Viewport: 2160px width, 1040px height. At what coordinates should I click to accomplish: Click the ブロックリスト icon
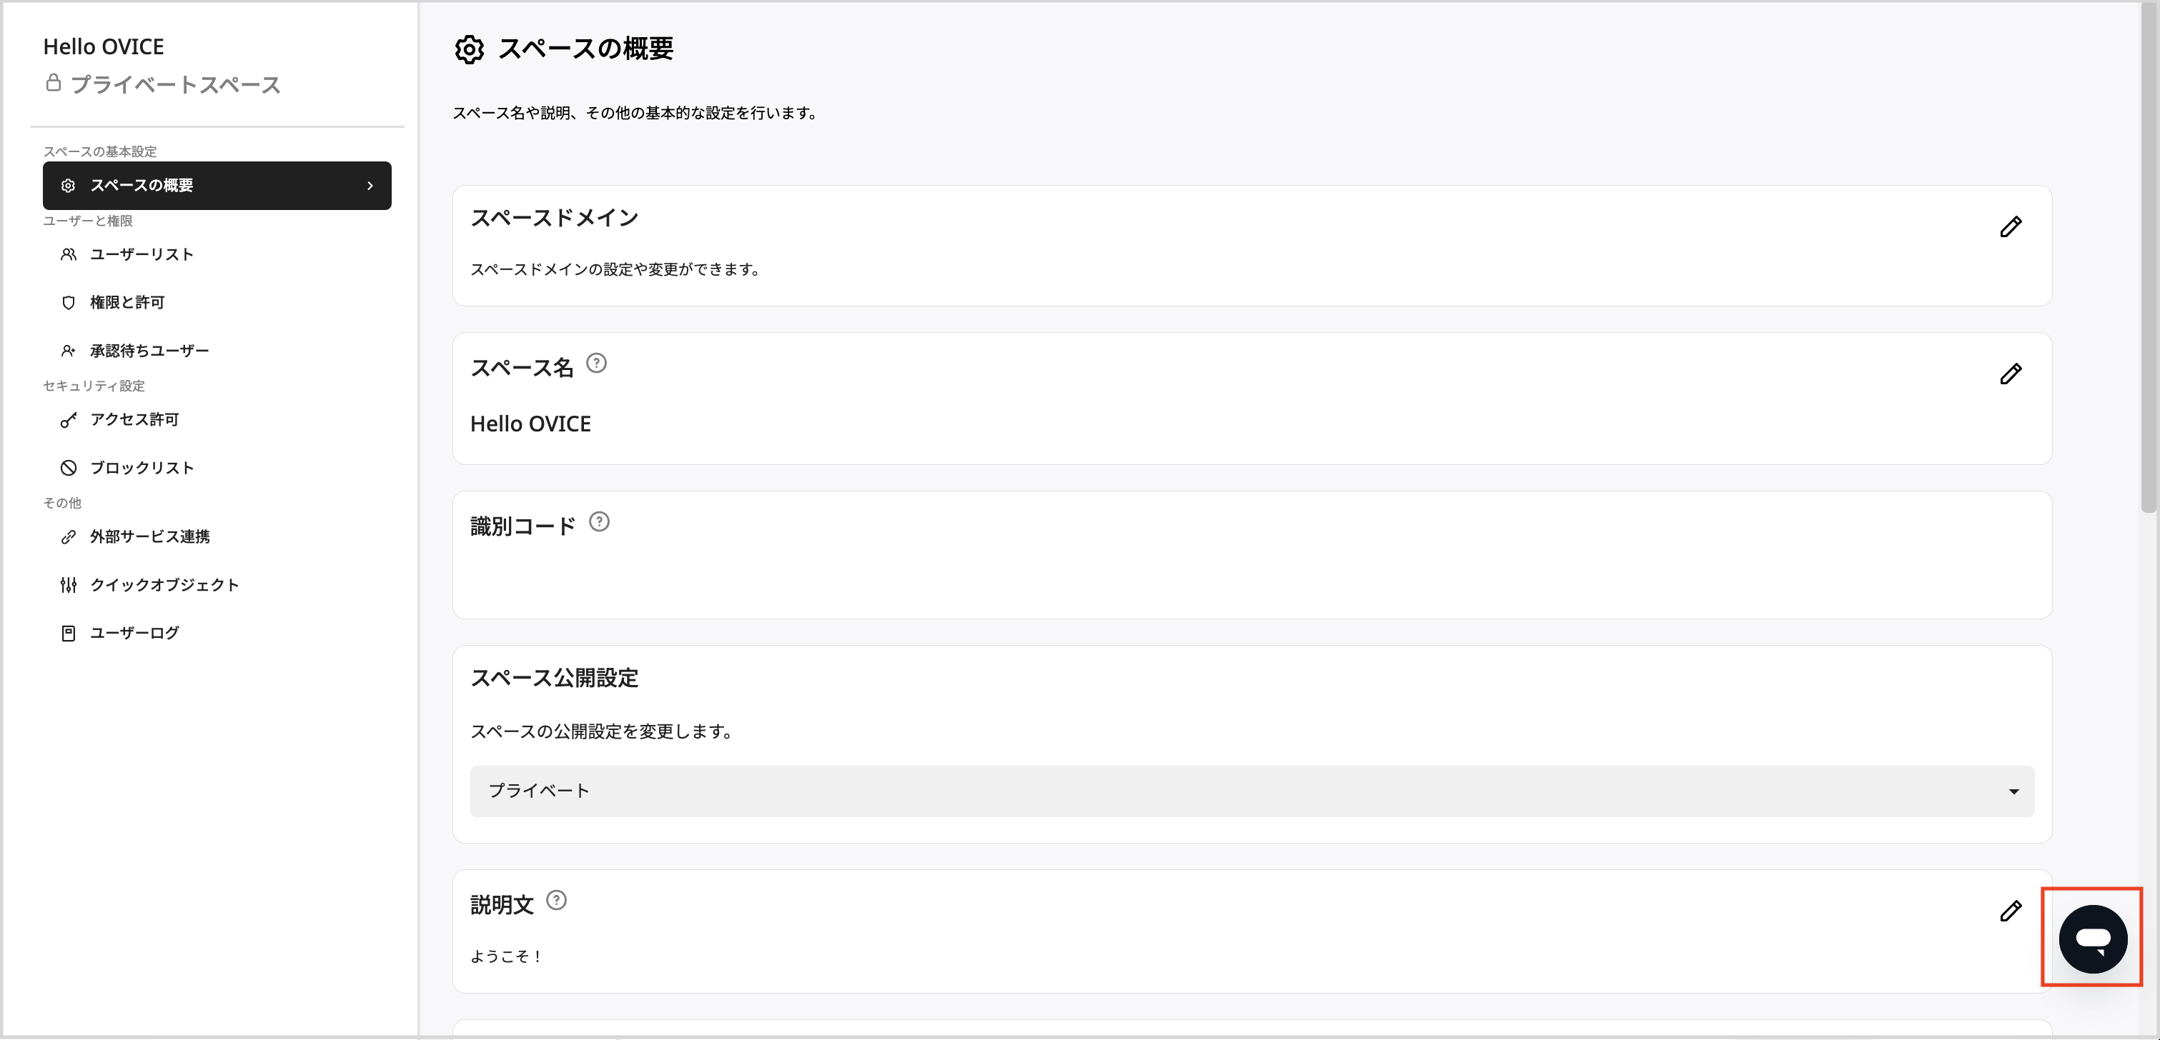69,468
